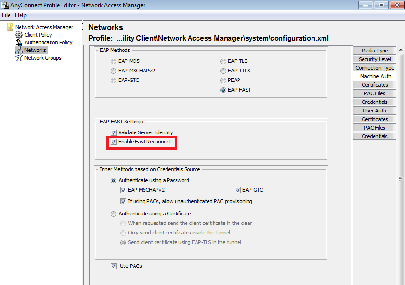Select Client Policy in the tree
This screenshot has height=285, width=405.
click(x=38, y=35)
